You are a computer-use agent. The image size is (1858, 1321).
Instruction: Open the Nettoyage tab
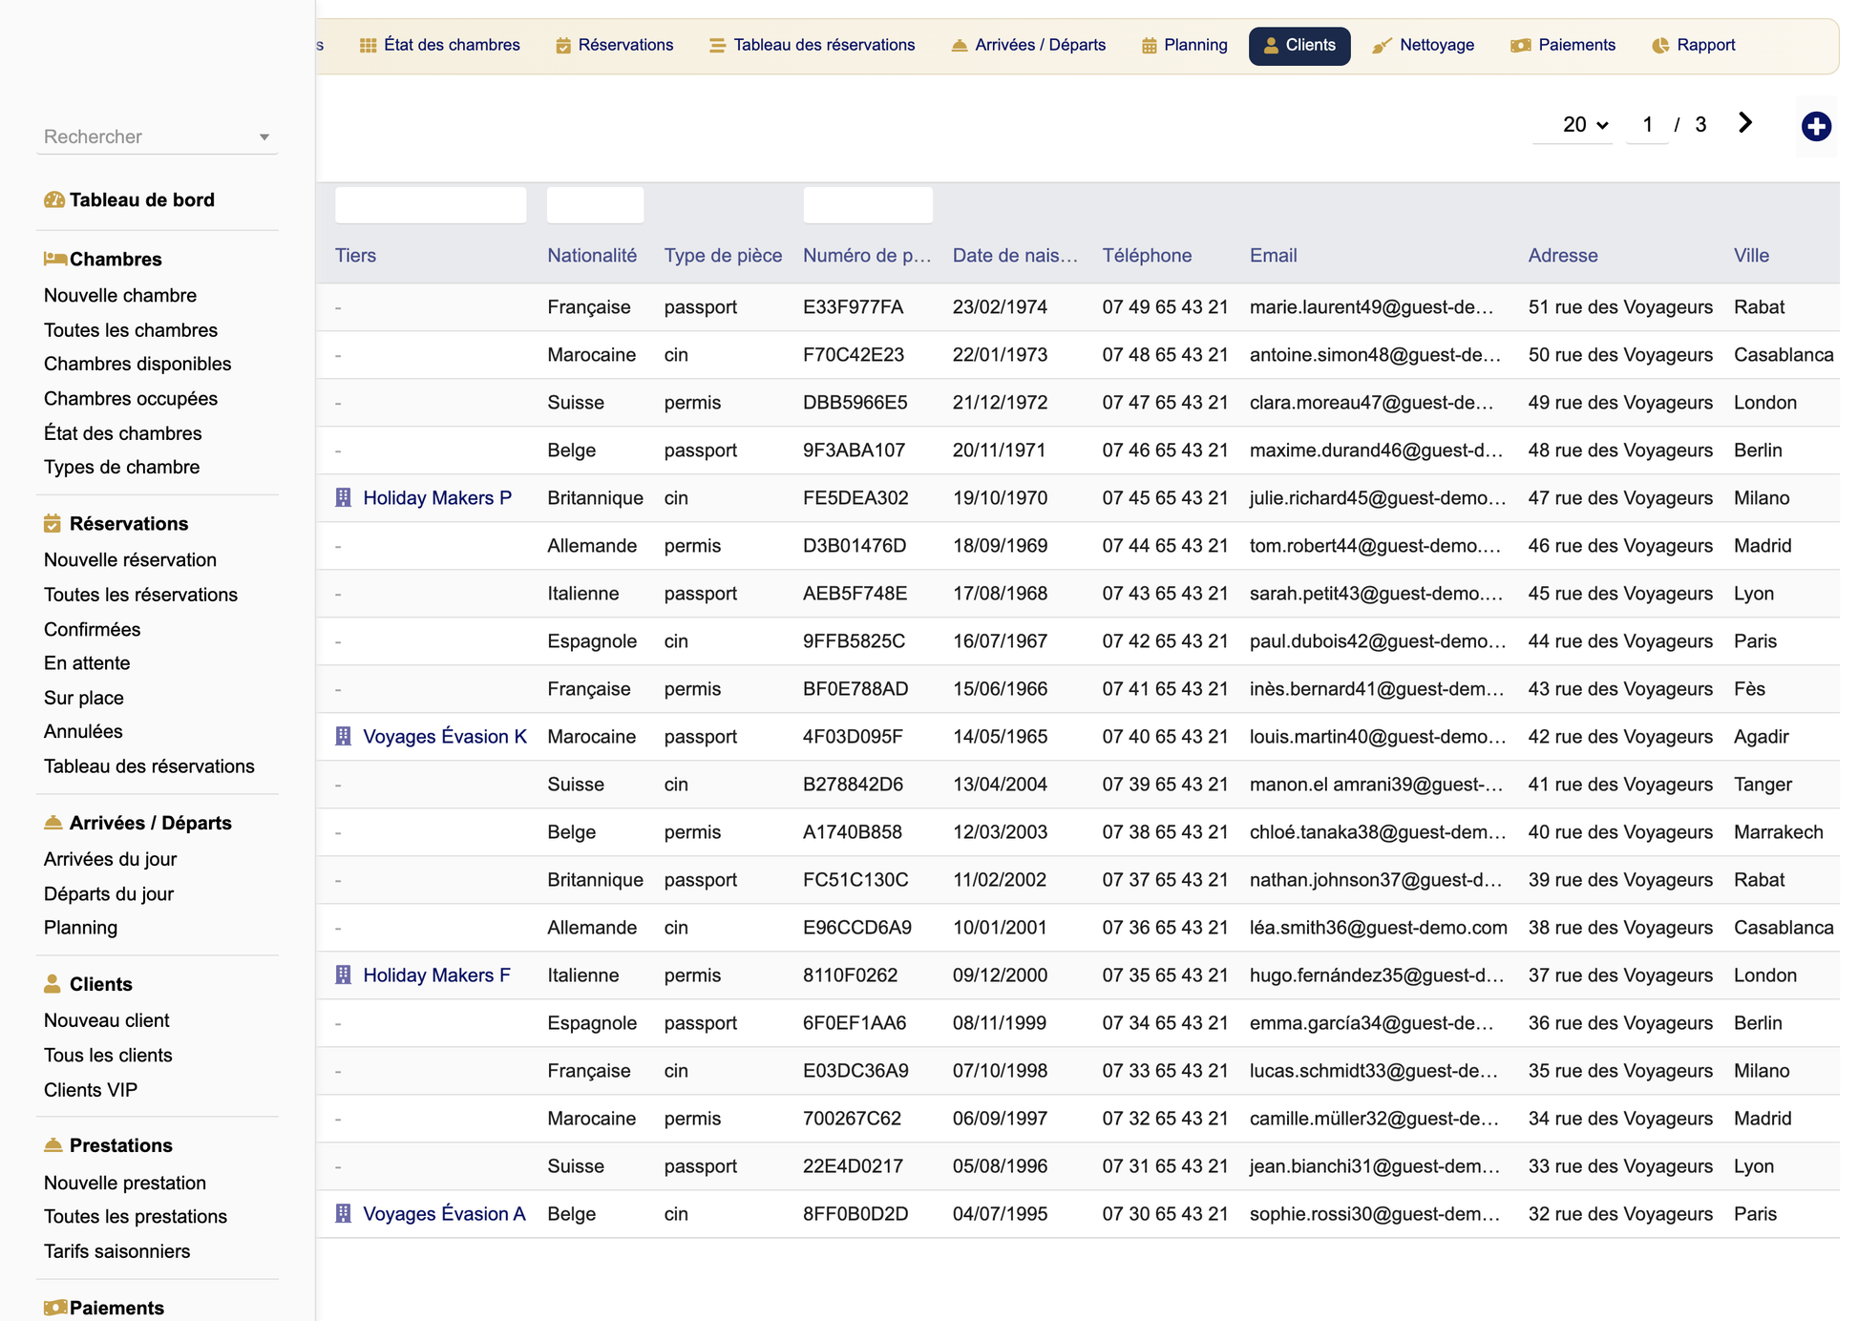click(x=1424, y=45)
